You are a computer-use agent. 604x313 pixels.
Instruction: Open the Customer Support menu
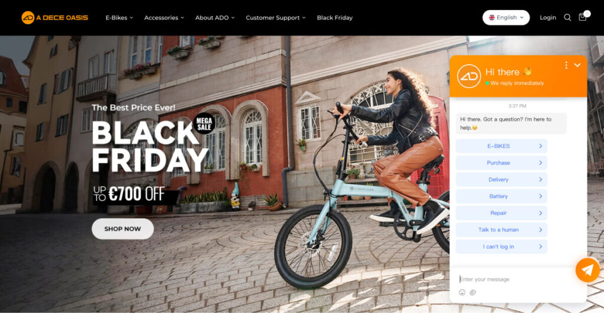coord(275,18)
